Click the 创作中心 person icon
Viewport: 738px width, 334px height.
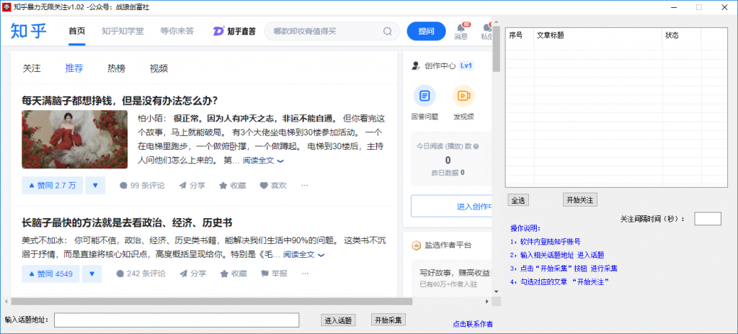coord(416,66)
